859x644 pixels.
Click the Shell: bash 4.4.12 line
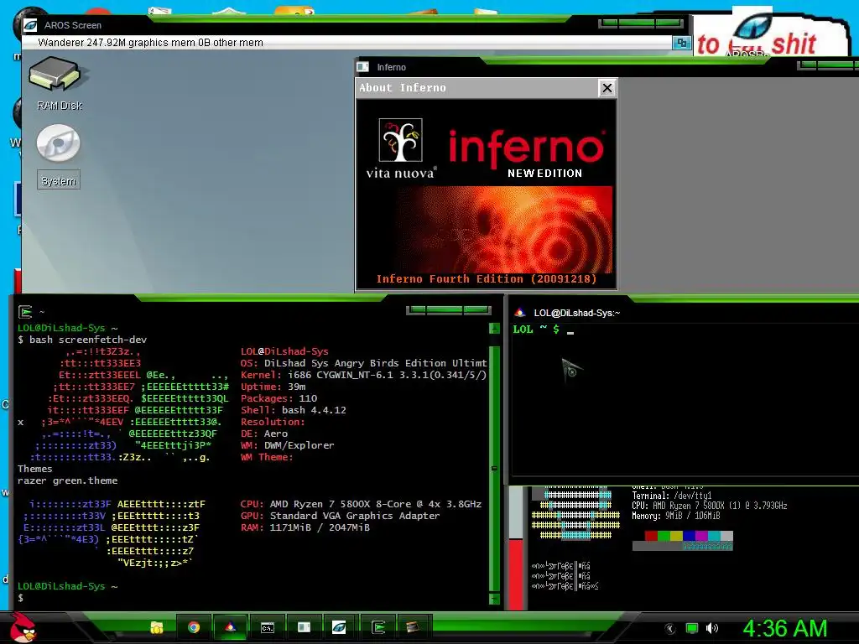(294, 410)
